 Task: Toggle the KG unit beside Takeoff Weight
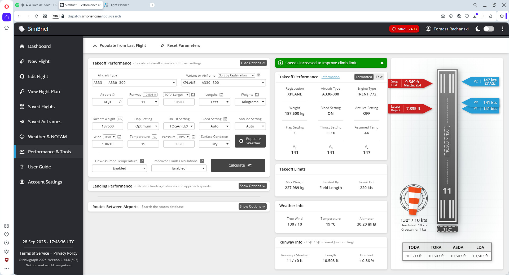(120, 119)
